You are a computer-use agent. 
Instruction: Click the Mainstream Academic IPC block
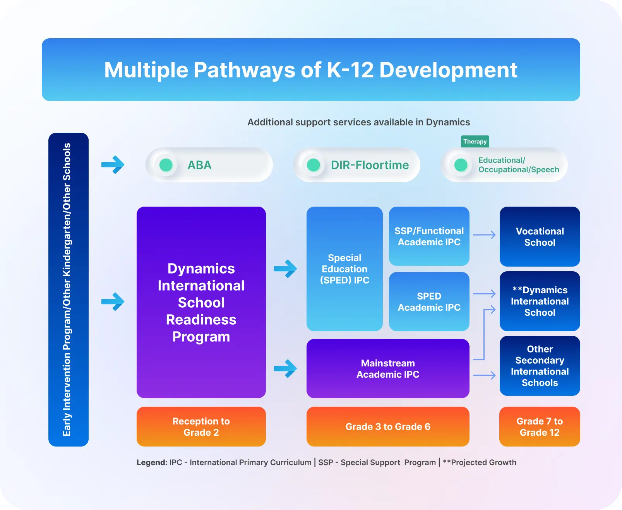click(387, 368)
